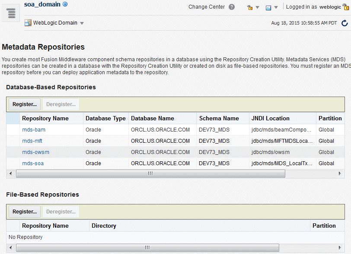Click the info icon beside soa_domain
Image resolution: width=351 pixels, height=254 pixels.
(x=65, y=4)
